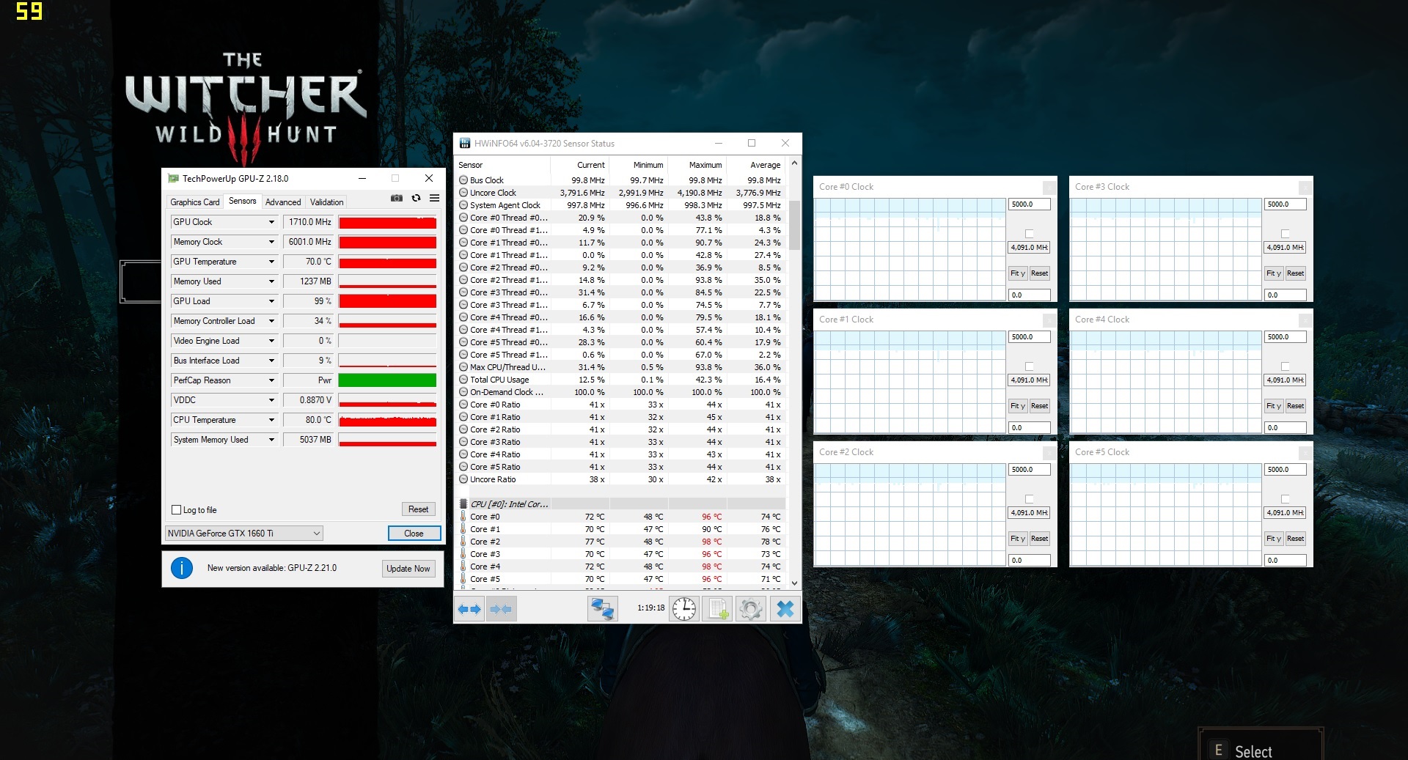Click HWiNFO expand columns arrows icon
This screenshot has width=1408, height=760.
(469, 609)
